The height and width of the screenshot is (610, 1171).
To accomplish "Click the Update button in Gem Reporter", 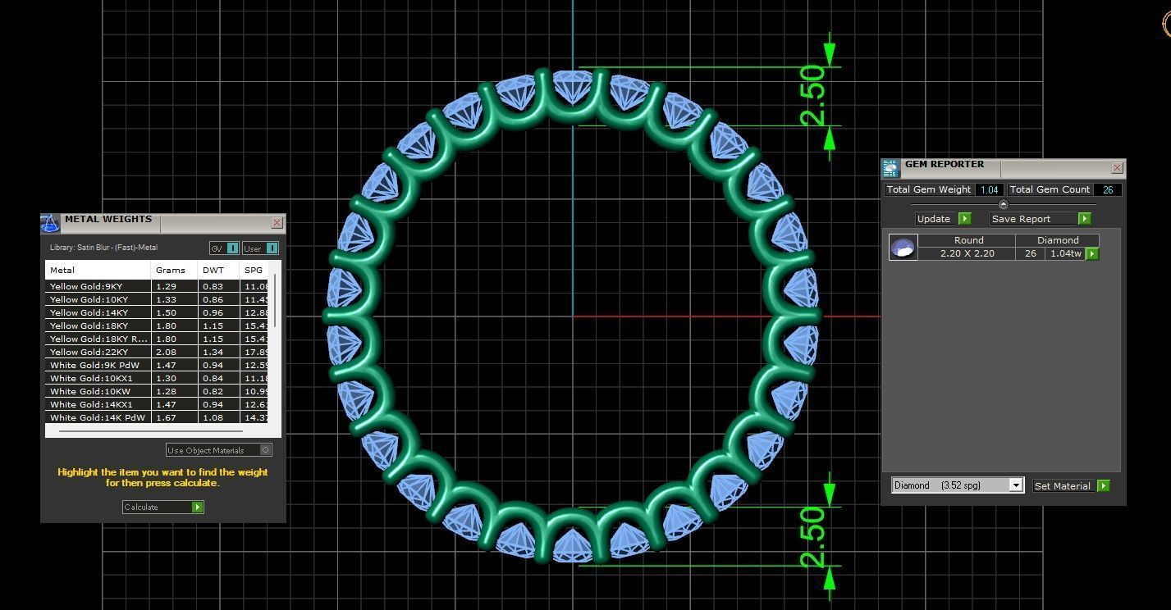I will coord(943,219).
